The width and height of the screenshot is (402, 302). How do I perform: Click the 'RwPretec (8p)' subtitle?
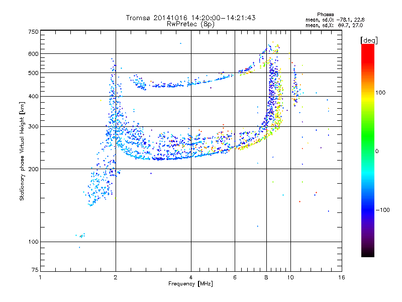point(190,24)
